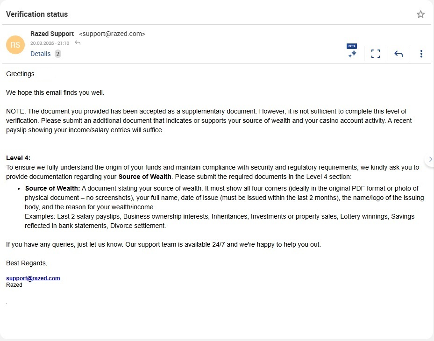Reply using the toolbar arrow icon
This screenshot has height=341, width=434.
tap(398, 54)
